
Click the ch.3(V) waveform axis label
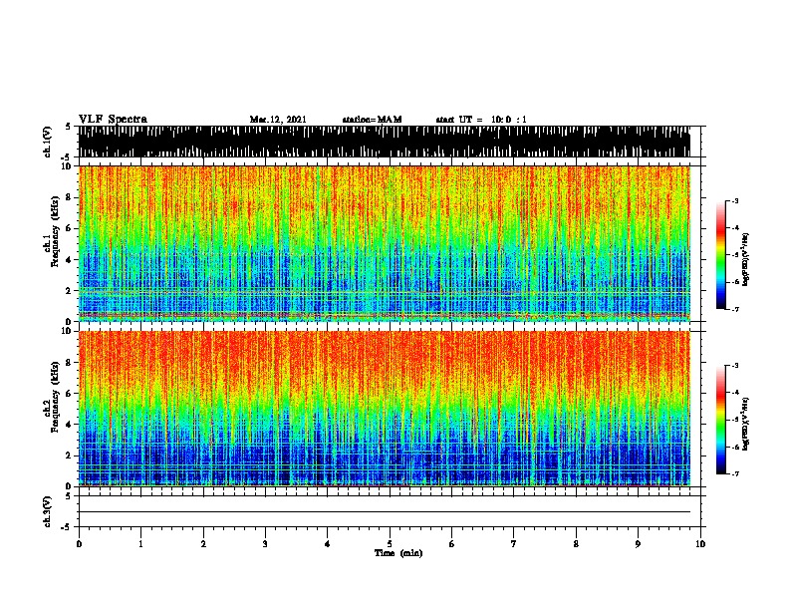click(x=47, y=511)
